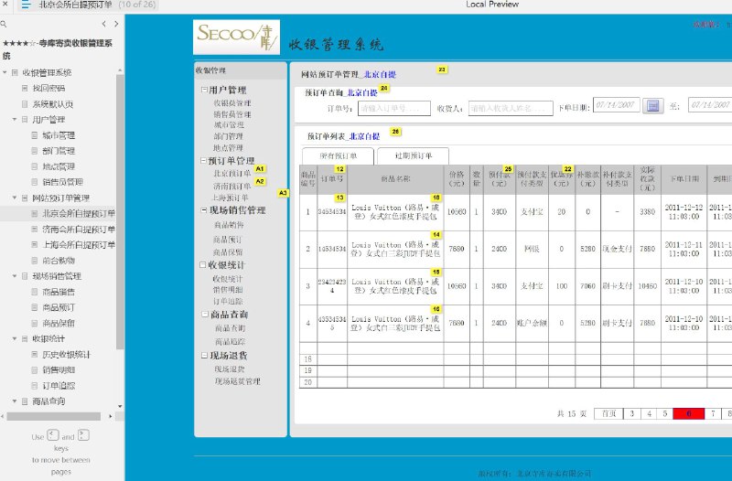The width and height of the screenshot is (732, 481).
Task: Select the red current page 6 button
Action: click(689, 413)
